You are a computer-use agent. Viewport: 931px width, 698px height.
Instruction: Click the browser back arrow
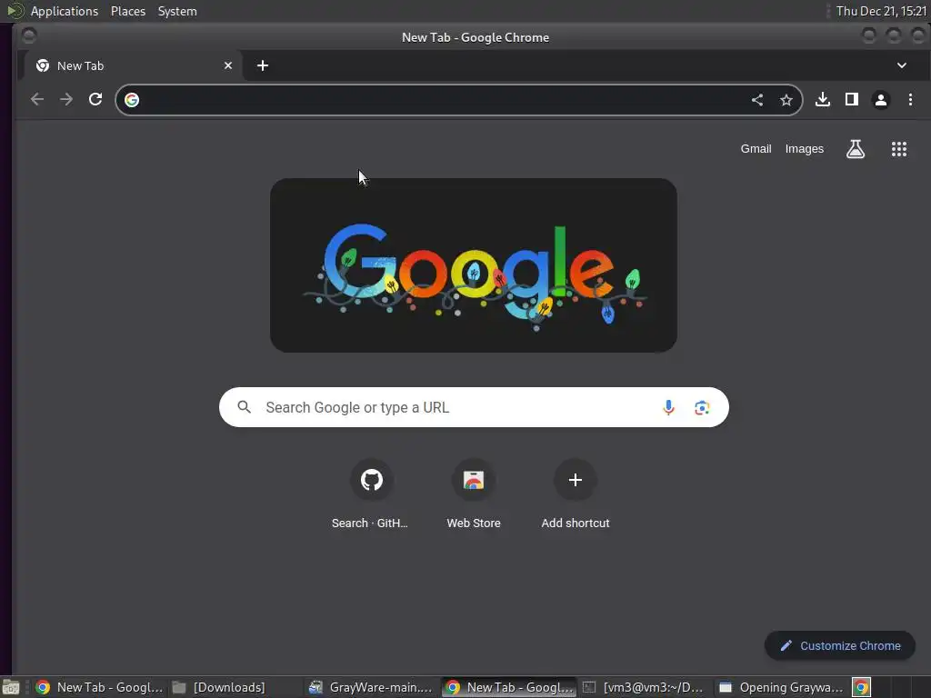point(36,99)
